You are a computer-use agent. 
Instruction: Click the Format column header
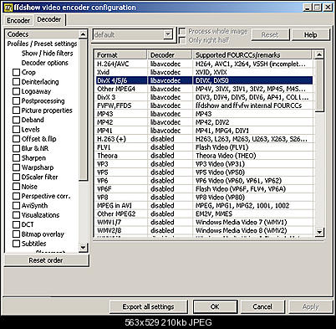(120, 54)
